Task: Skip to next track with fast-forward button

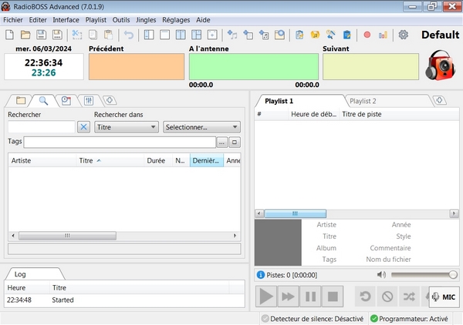Action: pyautogui.click(x=288, y=297)
